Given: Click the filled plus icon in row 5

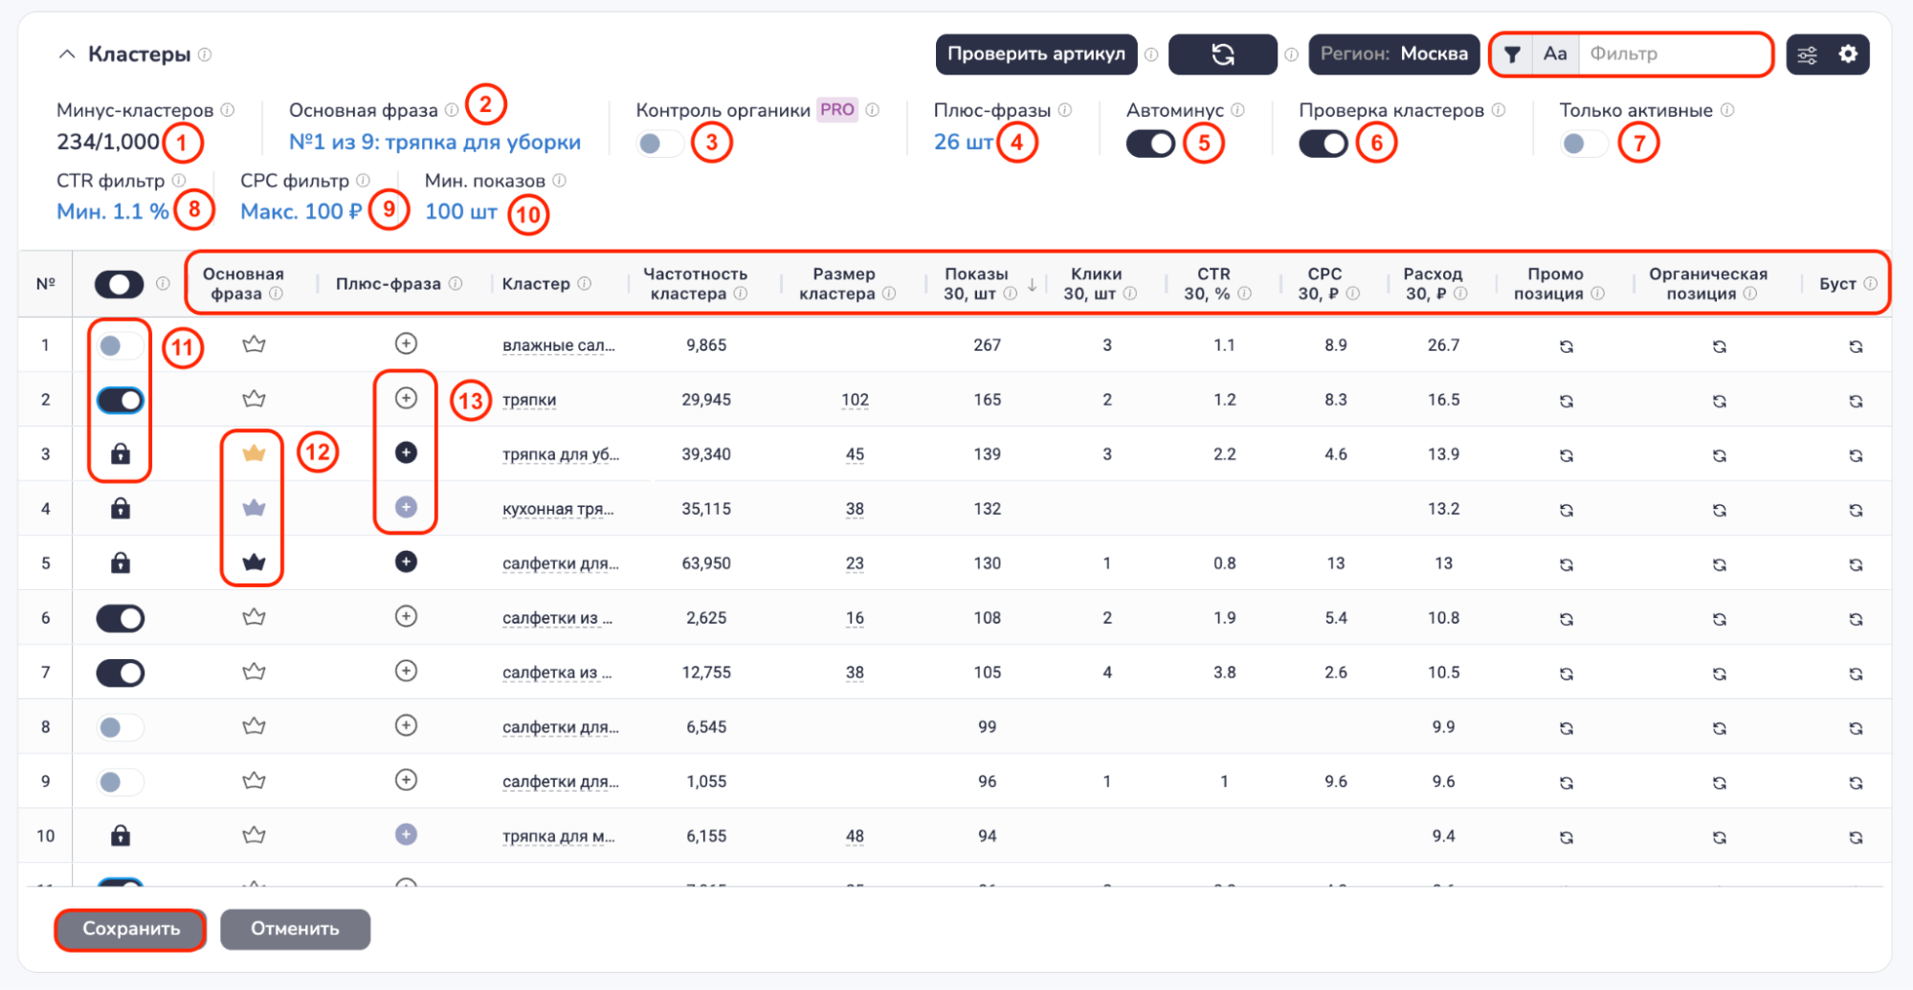Looking at the screenshot, I should coord(406,561).
